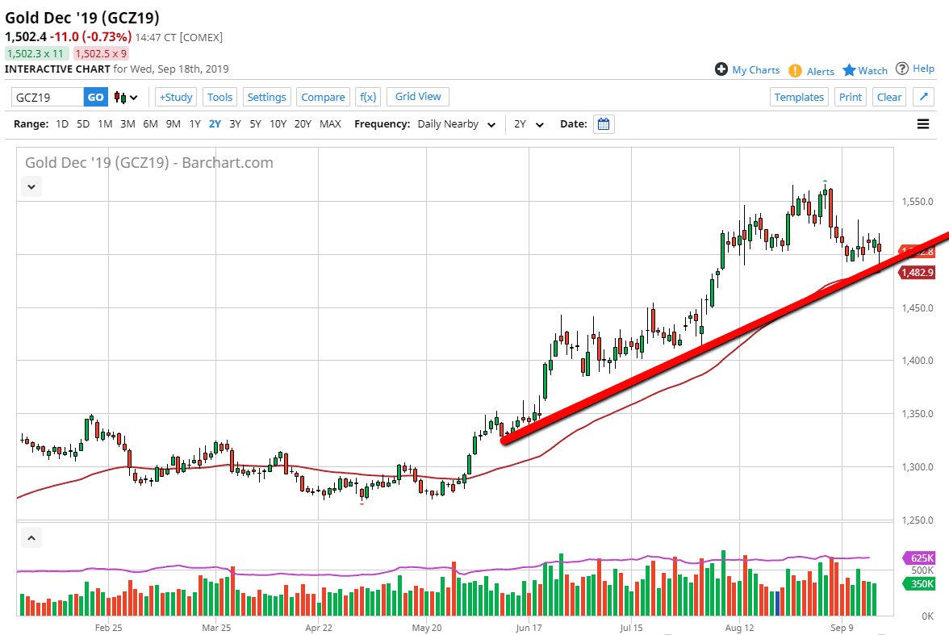Image resolution: width=949 pixels, height=635 pixels.
Task: Select the 6M range option
Action: (x=150, y=124)
